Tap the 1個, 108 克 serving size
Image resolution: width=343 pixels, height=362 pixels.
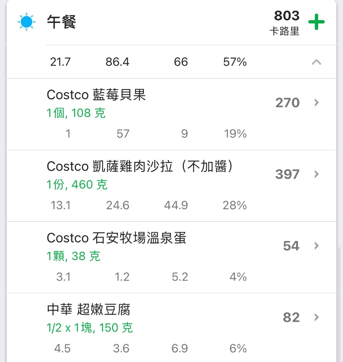[x=76, y=113]
